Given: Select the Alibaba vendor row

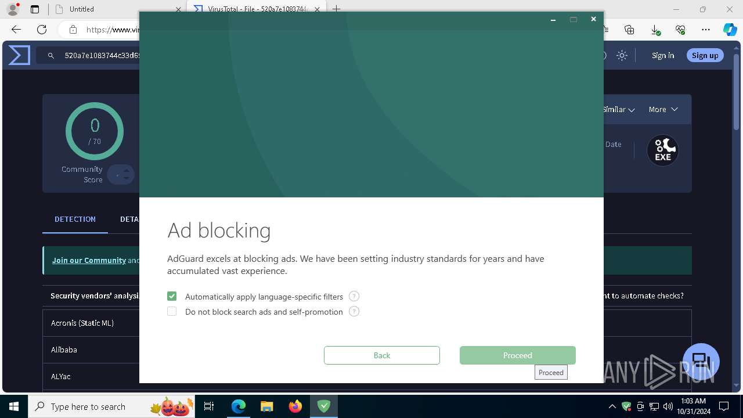Looking at the screenshot, I should [91, 349].
